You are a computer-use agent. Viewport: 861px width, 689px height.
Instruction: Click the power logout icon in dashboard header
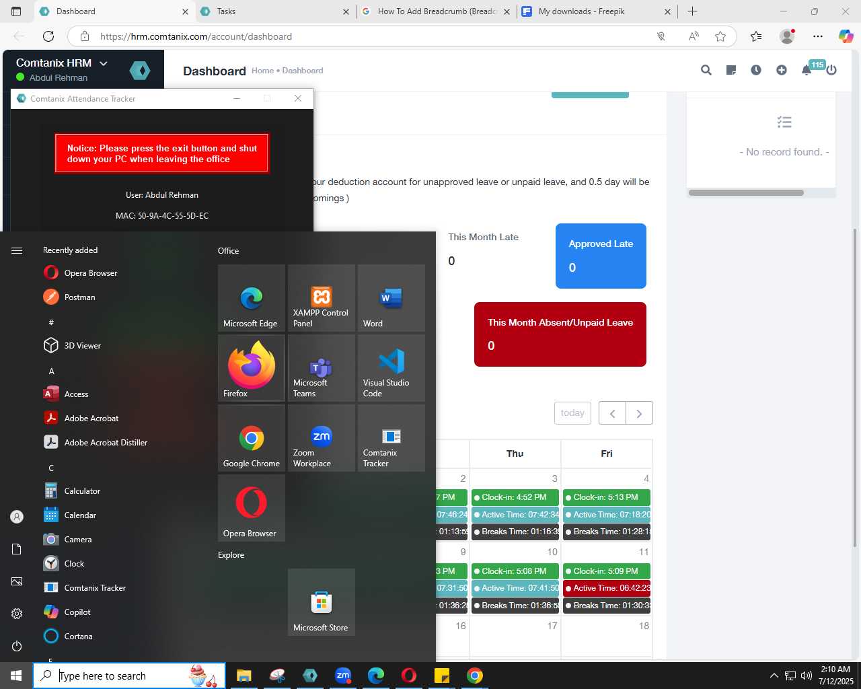[831, 70]
